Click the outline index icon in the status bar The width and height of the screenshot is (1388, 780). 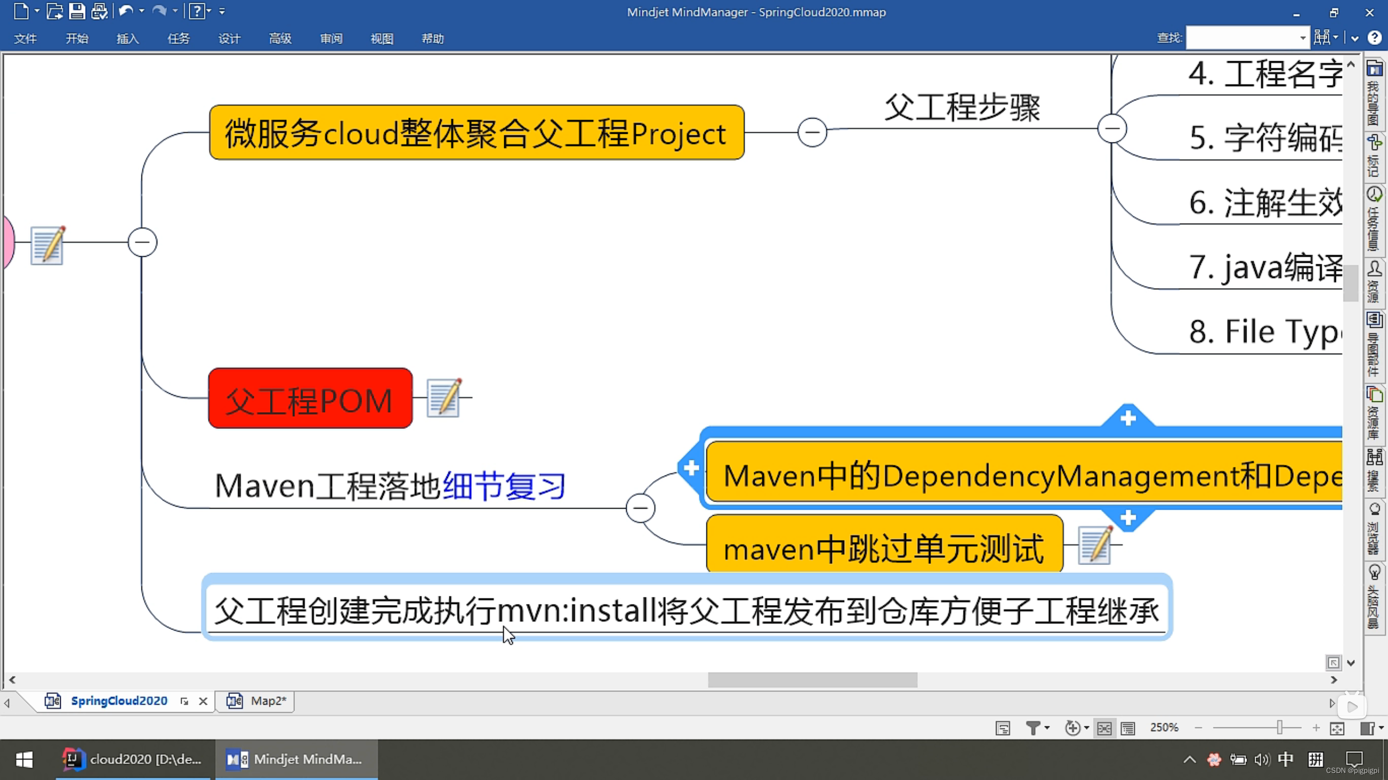[1003, 728]
